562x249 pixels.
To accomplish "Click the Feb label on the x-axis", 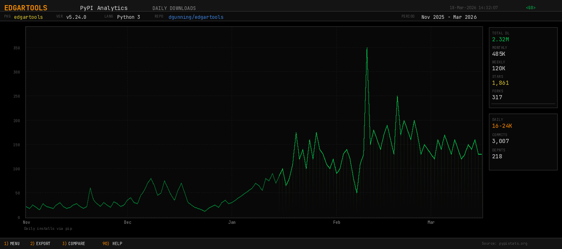I will (x=336, y=222).
